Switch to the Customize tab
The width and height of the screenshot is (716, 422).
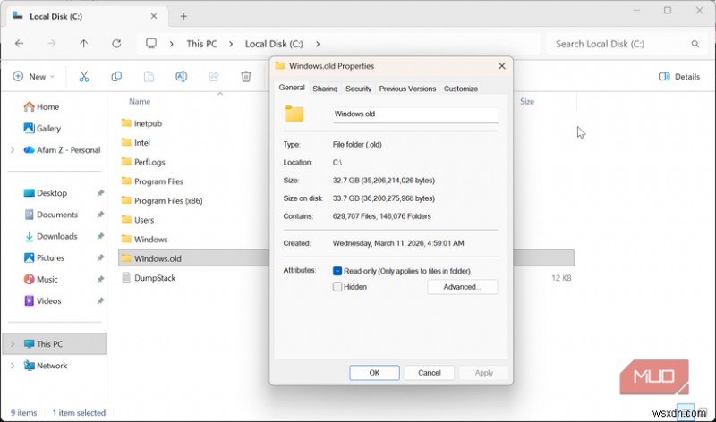coord(461,89)
